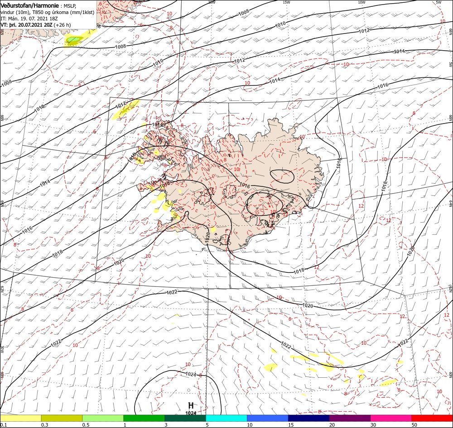This screenshot has width=453, height=428.
Task: Click the pink 30 mm legend swatch
Action: pos(391,418)
